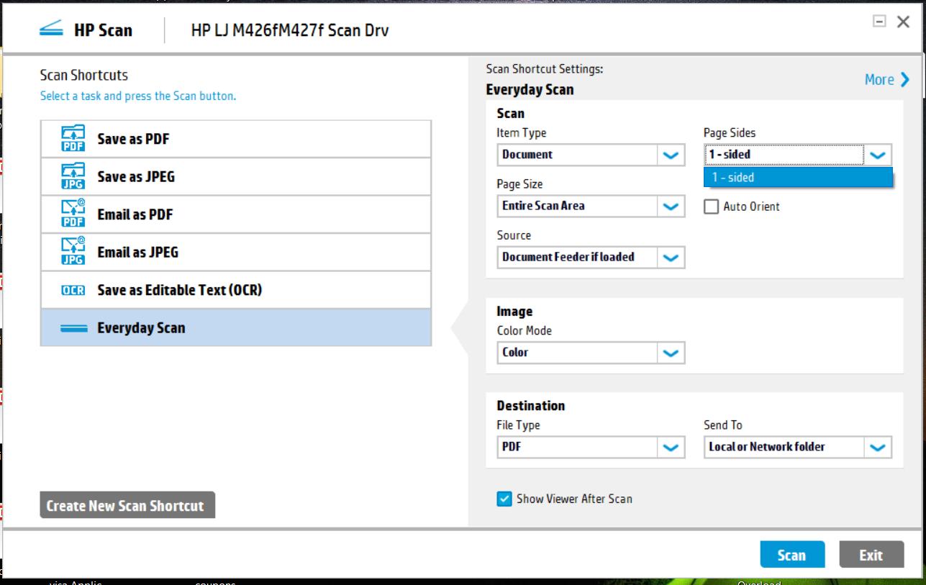The image size is (926, 585).
Task: Click the Destination section heading
Action: tap(531, 406)
